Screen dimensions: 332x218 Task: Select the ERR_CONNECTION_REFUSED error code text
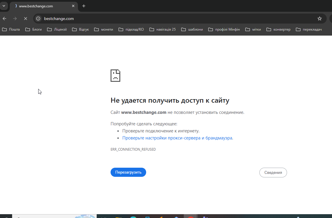tap(133, 149)
